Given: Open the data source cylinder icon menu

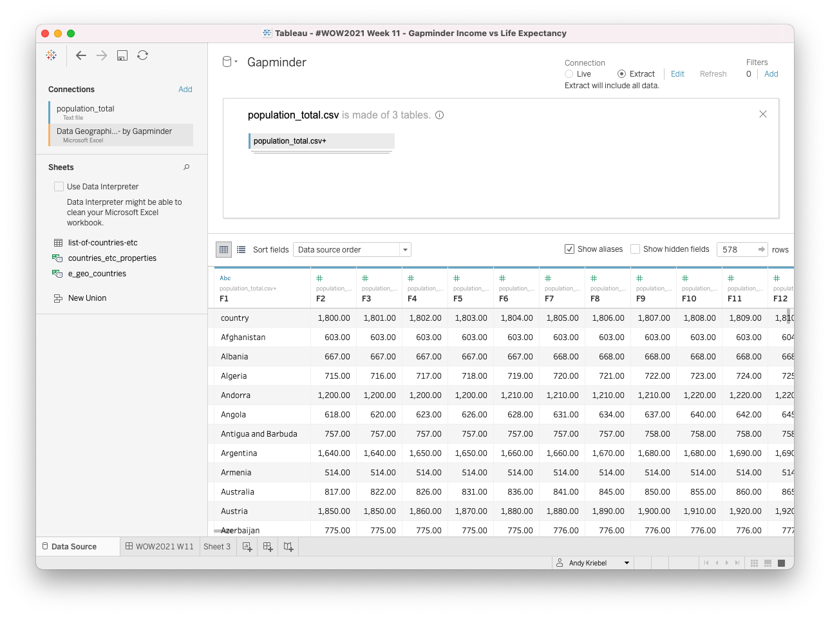Looking at the screenshot, I should (x=230, y=62).
